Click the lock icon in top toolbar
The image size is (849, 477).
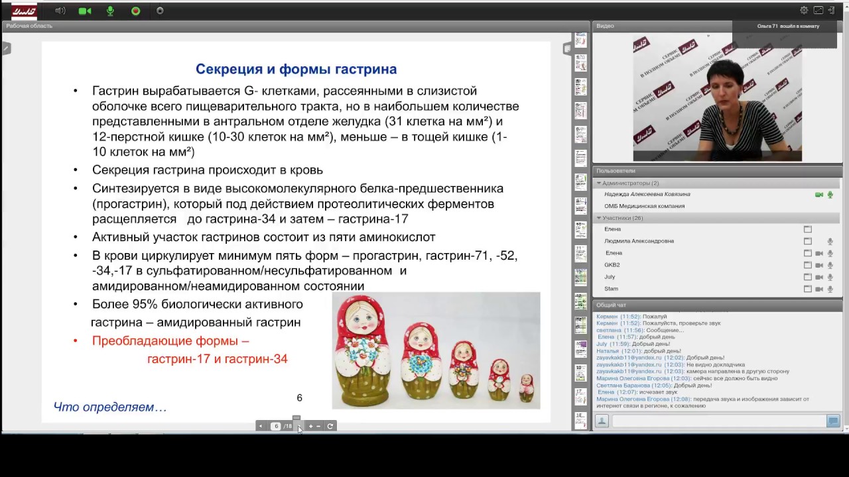coord(160,11)
